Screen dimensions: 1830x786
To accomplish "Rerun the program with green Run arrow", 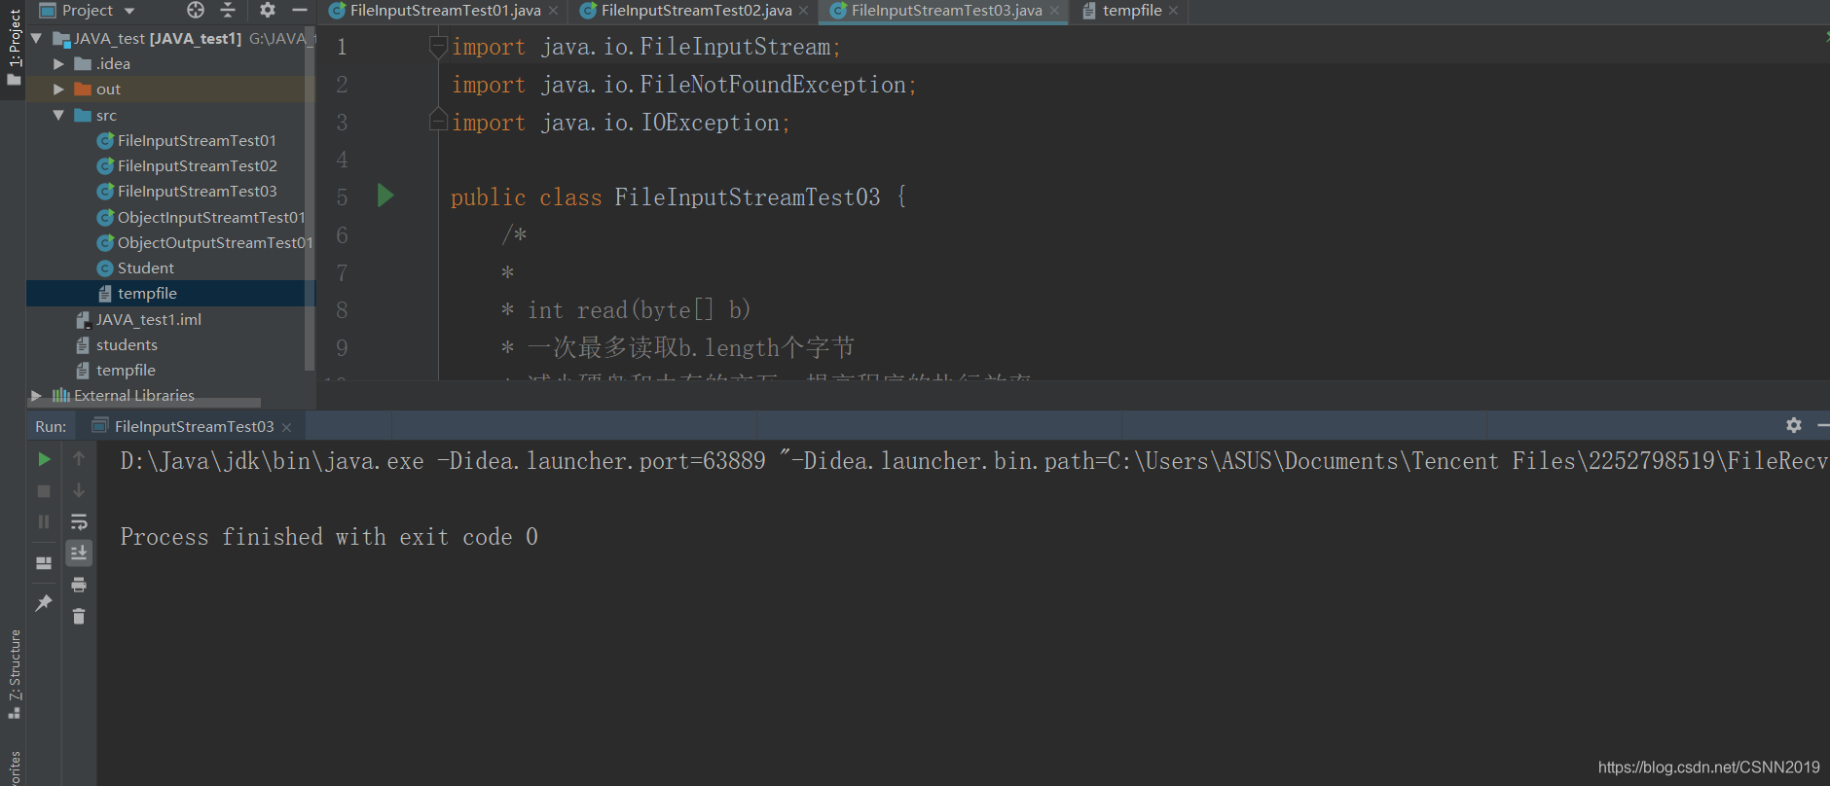I will (x=44, y=459).
